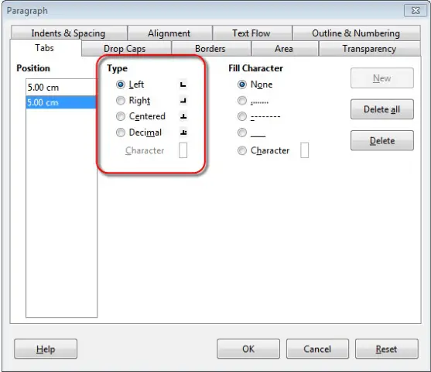
Task: Click the centered tab stop icon
Action: click(x=183, y=116)
